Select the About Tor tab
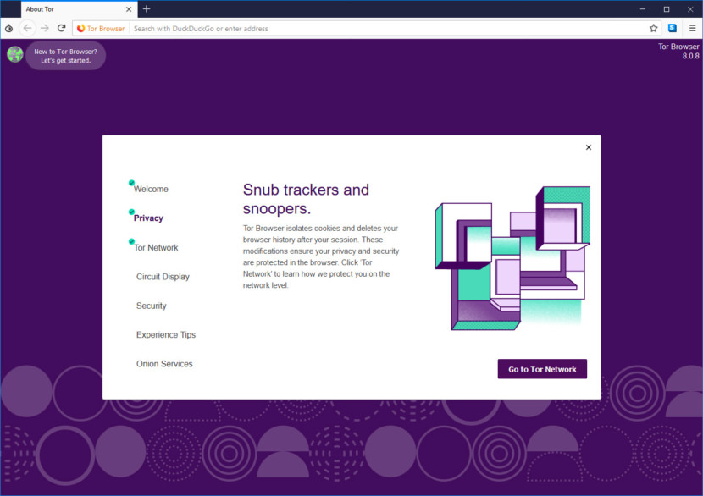 79,9
